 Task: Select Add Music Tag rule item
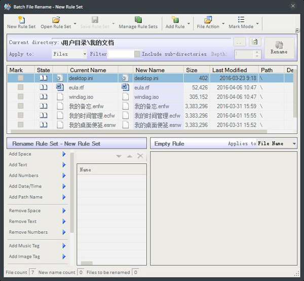(37, 246)
